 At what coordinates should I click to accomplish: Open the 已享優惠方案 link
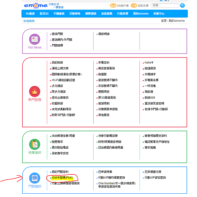153,172
